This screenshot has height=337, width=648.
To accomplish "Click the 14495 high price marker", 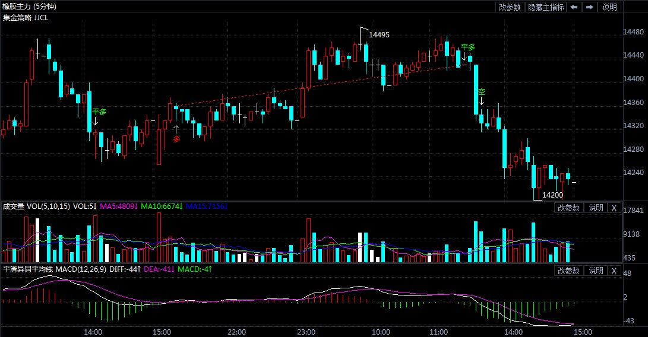I will [x=379, y=35].
